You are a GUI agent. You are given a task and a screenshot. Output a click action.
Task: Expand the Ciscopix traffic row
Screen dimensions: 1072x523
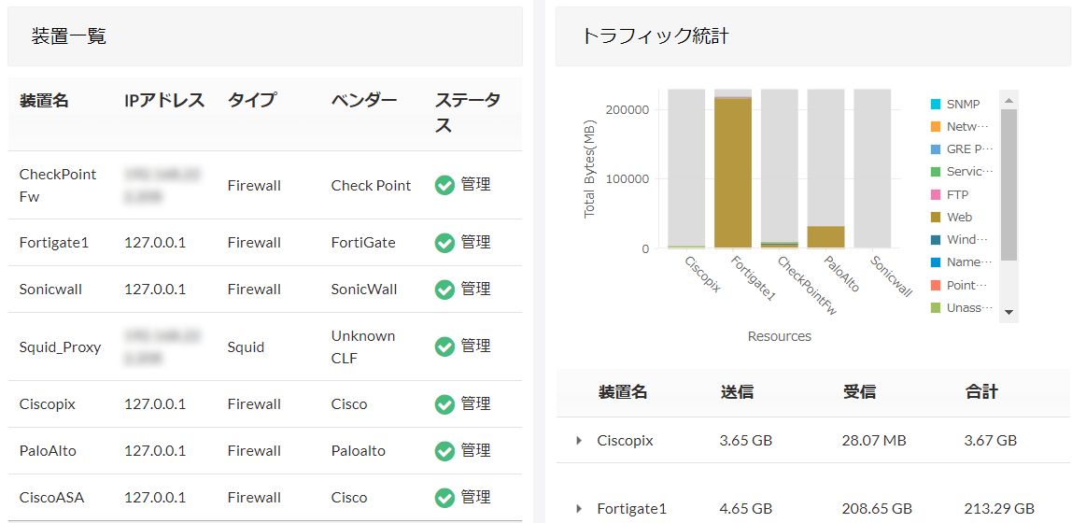pyautogui.click(x=579, y=441)
